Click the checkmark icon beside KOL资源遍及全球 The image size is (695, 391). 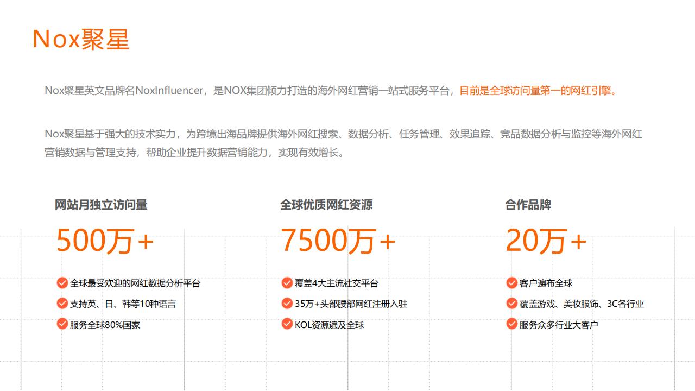coord(287,324)
